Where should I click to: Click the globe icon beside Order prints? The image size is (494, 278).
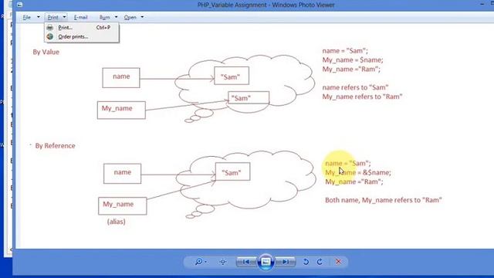click(x=50, y=36)
